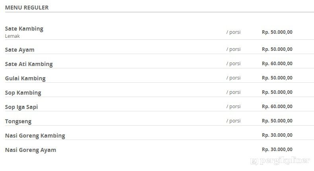Click the Tongseng menu item
The width and height of the screenshot is (314, 171).
(x=18, y=121)
